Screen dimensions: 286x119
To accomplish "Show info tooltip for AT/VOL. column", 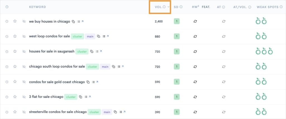I will click(x=250, y=7).
